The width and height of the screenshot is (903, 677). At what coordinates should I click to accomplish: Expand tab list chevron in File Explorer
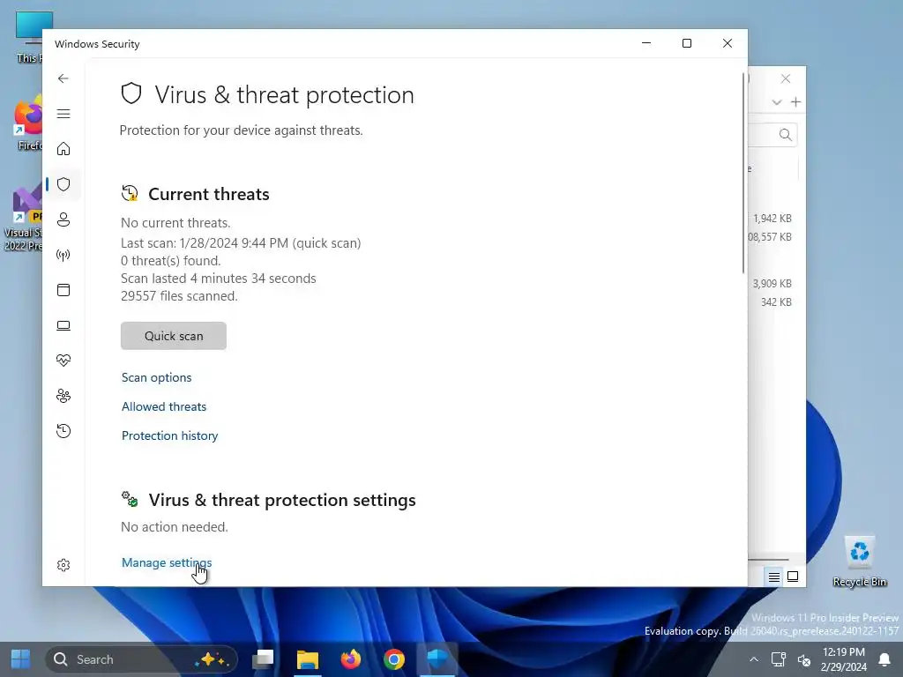777,102
